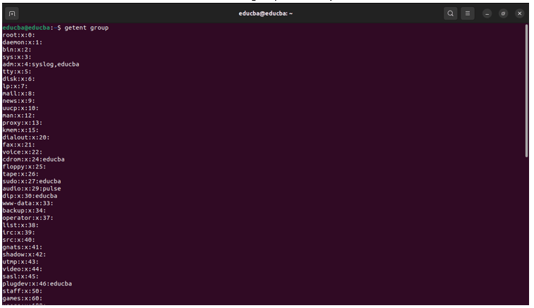Image resolution: width=534 pixels, height=308 pixels.
Task: Select the line 'proxy:x:13:'
Action: tap(23, 123)
